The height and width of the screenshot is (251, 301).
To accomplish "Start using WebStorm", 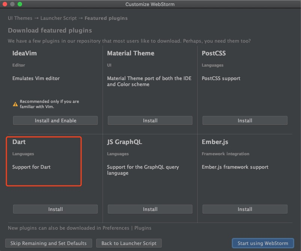I will tap(263, 243).
